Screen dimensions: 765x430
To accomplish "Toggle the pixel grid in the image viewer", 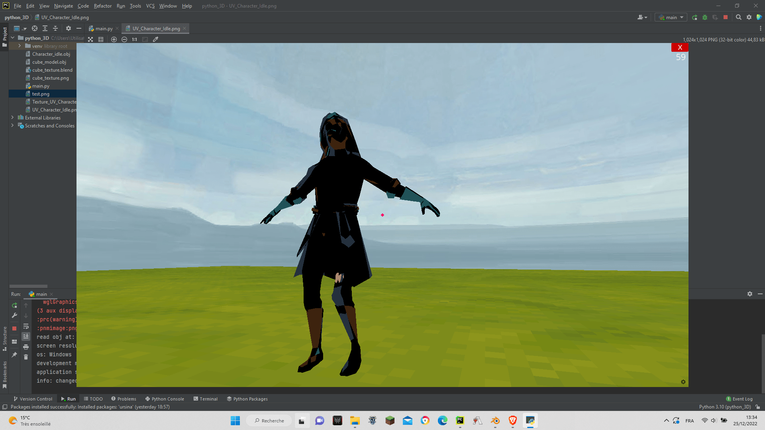I will (x=101, y=39).
